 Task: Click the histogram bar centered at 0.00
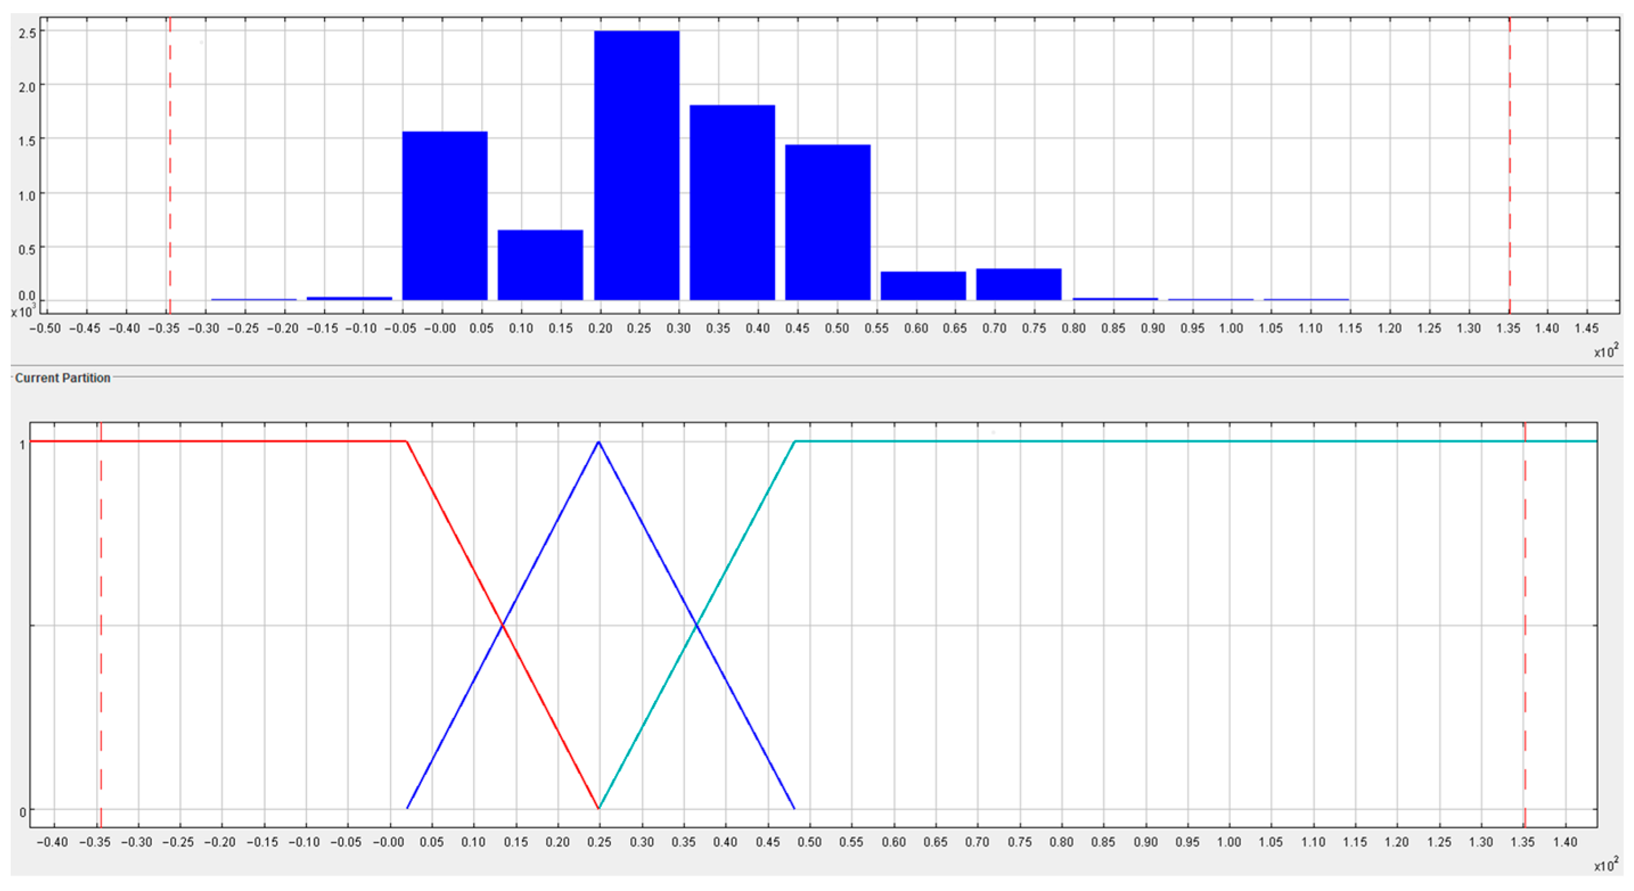pos(445,216)
